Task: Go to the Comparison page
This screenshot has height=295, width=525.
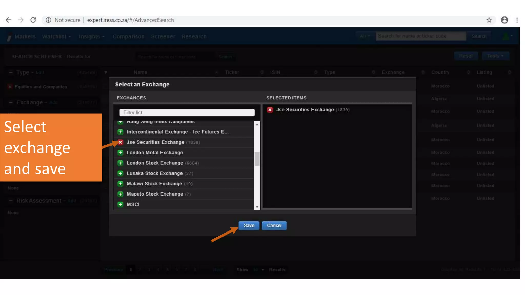Action: coord(128,37)
